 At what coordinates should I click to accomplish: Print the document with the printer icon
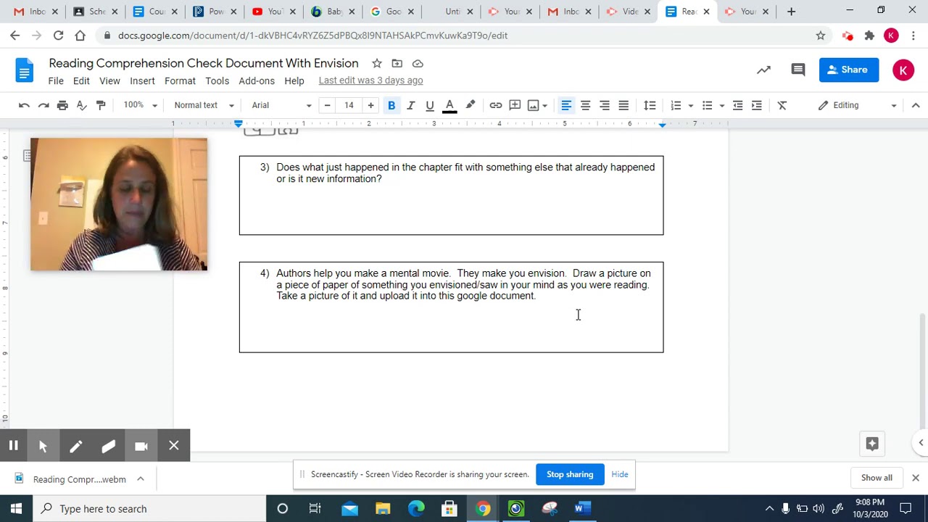pos(62,105)
